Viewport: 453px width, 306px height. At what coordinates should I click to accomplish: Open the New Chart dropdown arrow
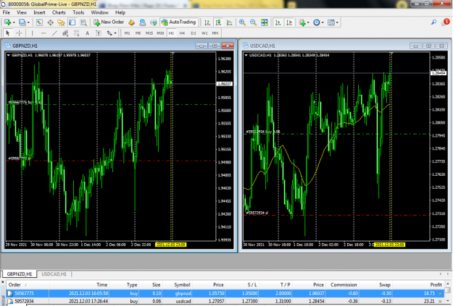coord(14,22)
